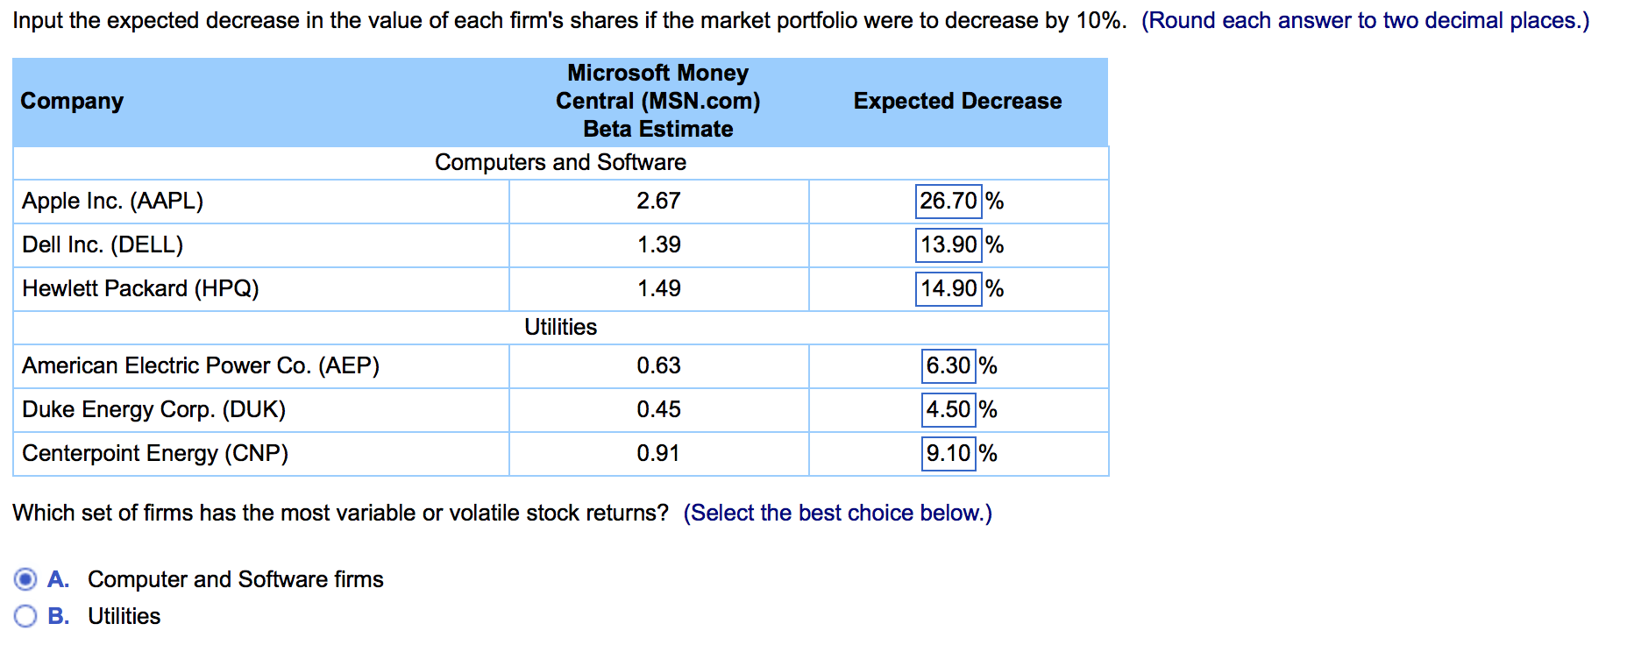Viewport: 1627px width, 652px height.
Task: Click the Utilities section header row
Action: pyautogui.click(x=560, y=327)
